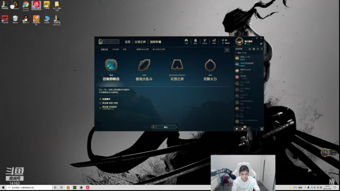Open the 冠军杯赛 top navigation tab
The image size is (340, 191).
click(x=156, y=42)
